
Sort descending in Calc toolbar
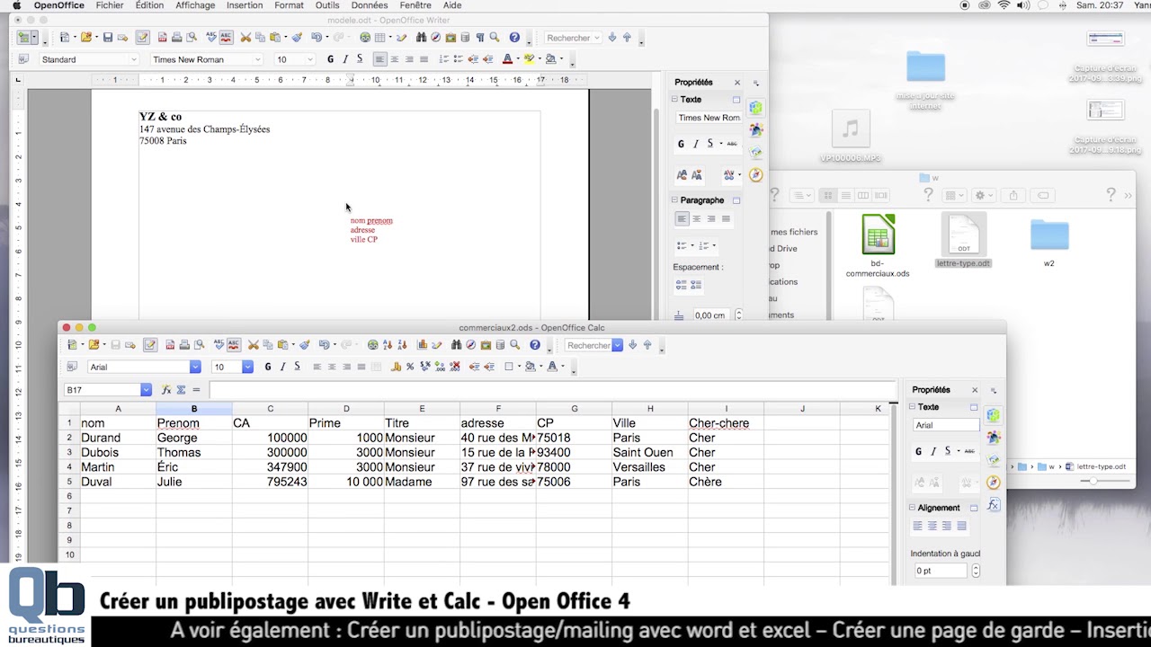[402, 345]
